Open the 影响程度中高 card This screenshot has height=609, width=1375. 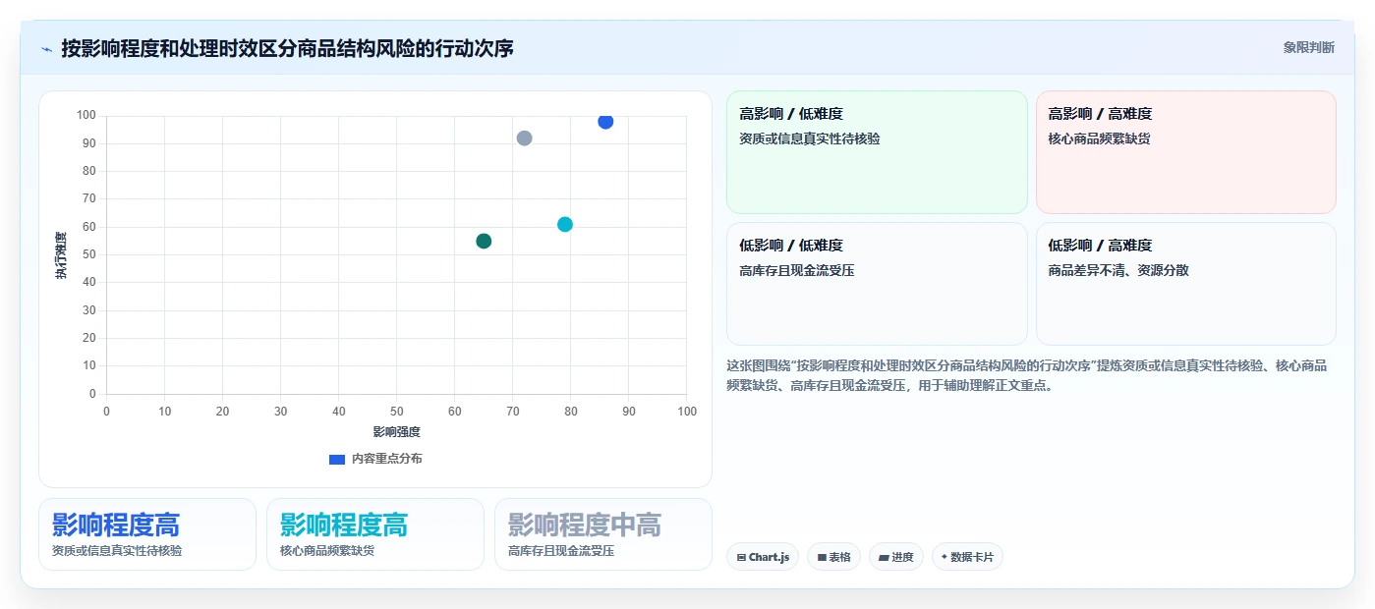tap(603, 534)
